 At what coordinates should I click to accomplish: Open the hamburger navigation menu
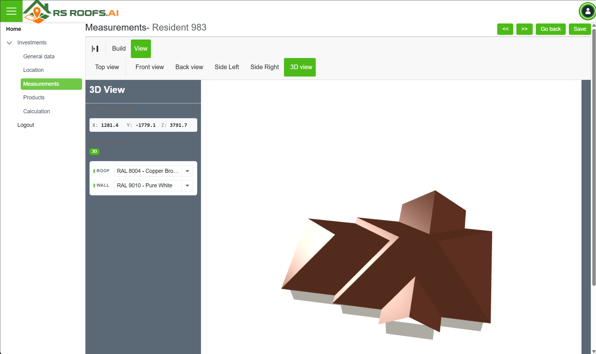(11, 11)
